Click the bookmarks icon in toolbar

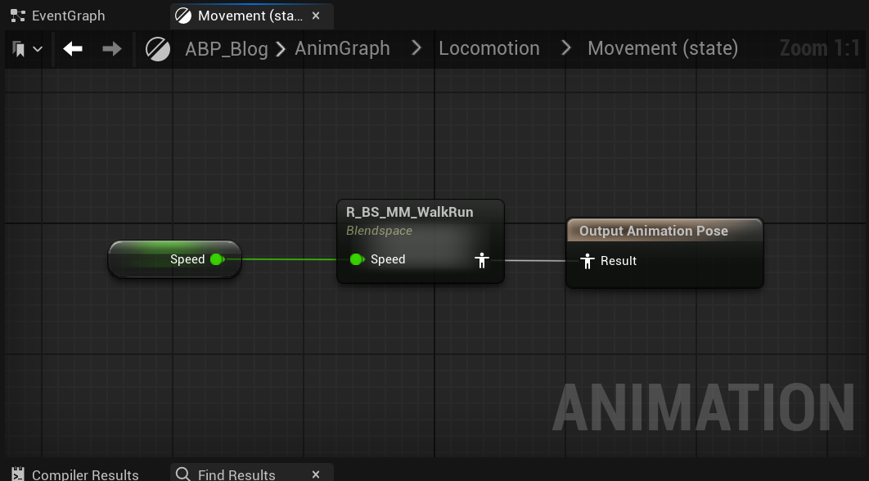pyautogui.click(x=19, y=49)
